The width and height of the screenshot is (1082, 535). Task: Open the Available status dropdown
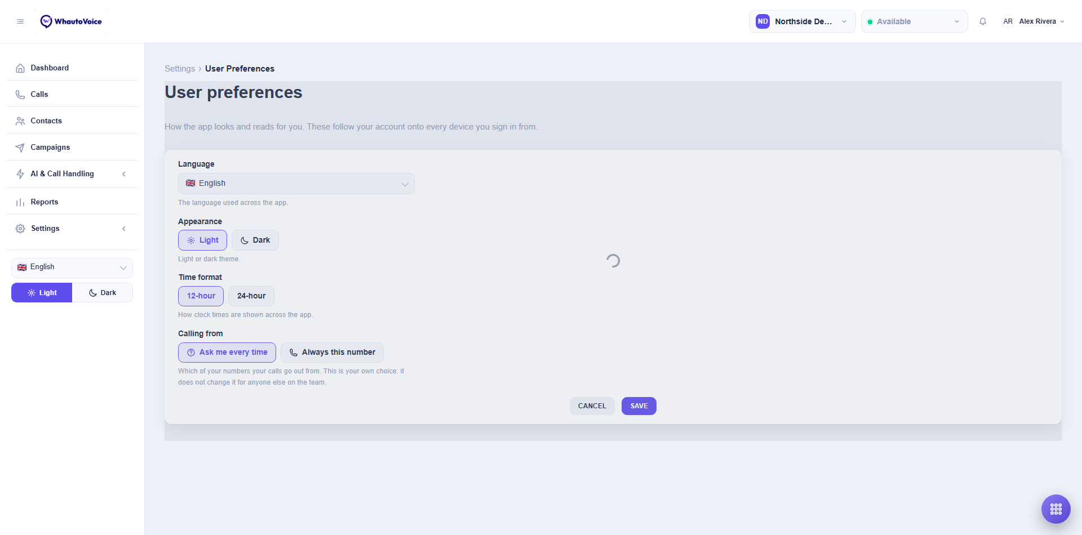[x=915, y=21]
